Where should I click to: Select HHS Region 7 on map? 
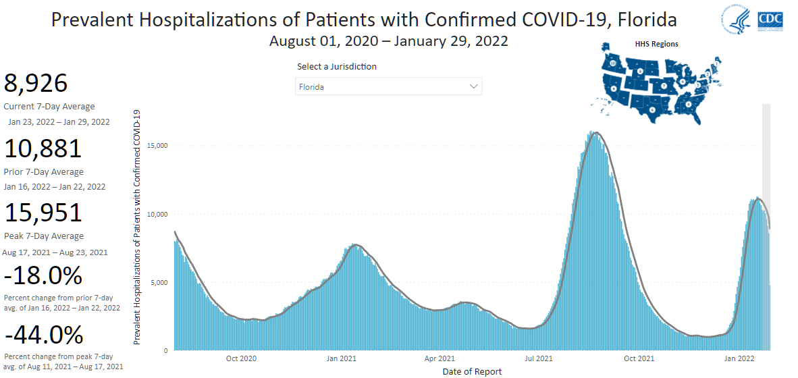(x=664, y=86)
